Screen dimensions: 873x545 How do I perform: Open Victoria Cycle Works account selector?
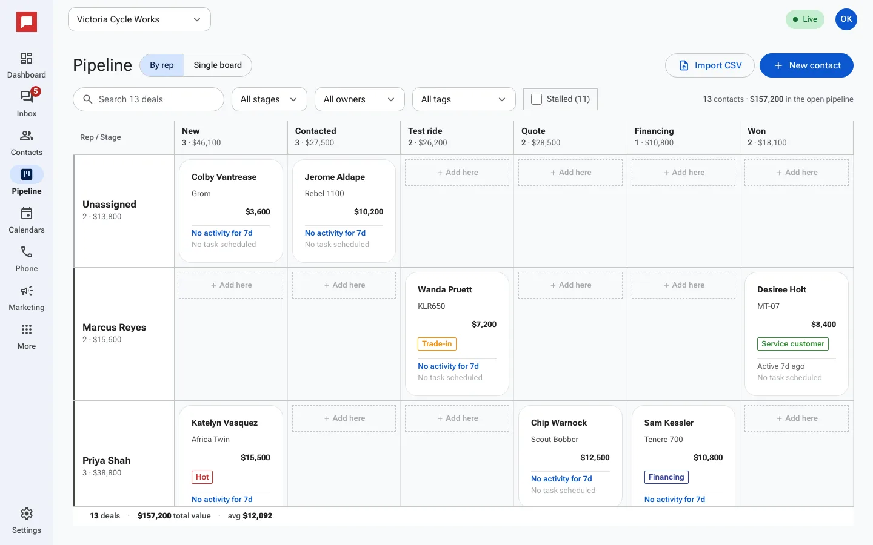(x=139, y=19)
